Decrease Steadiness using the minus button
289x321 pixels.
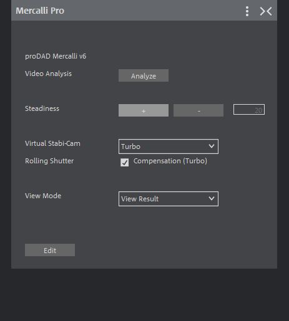pyautogui.click(x=198, y=110)
